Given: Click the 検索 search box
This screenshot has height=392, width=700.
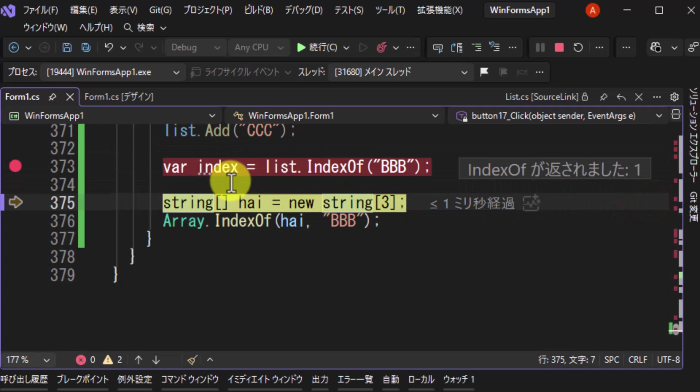Looking at the screenshot, I should point(145,28).
